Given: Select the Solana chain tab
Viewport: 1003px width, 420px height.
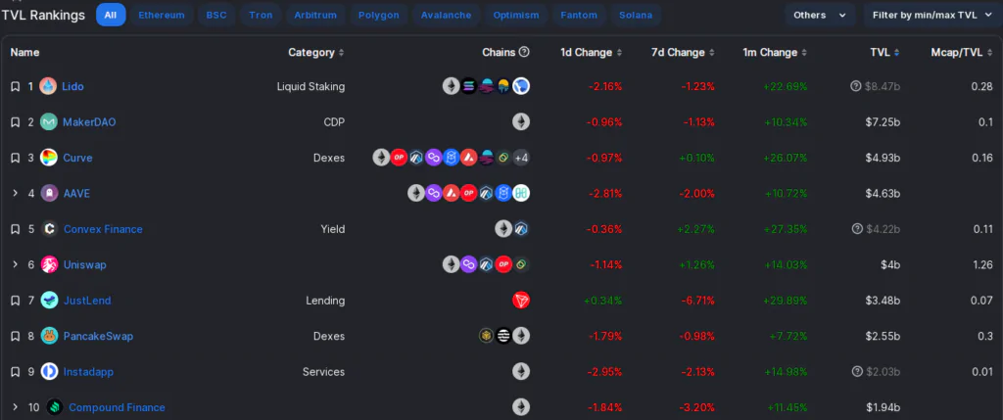Looking at the screenshot, I should 636,16.
